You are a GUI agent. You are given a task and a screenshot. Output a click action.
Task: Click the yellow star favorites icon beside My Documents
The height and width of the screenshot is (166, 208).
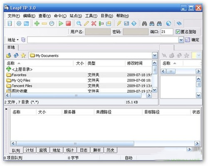tap(23, 56)
